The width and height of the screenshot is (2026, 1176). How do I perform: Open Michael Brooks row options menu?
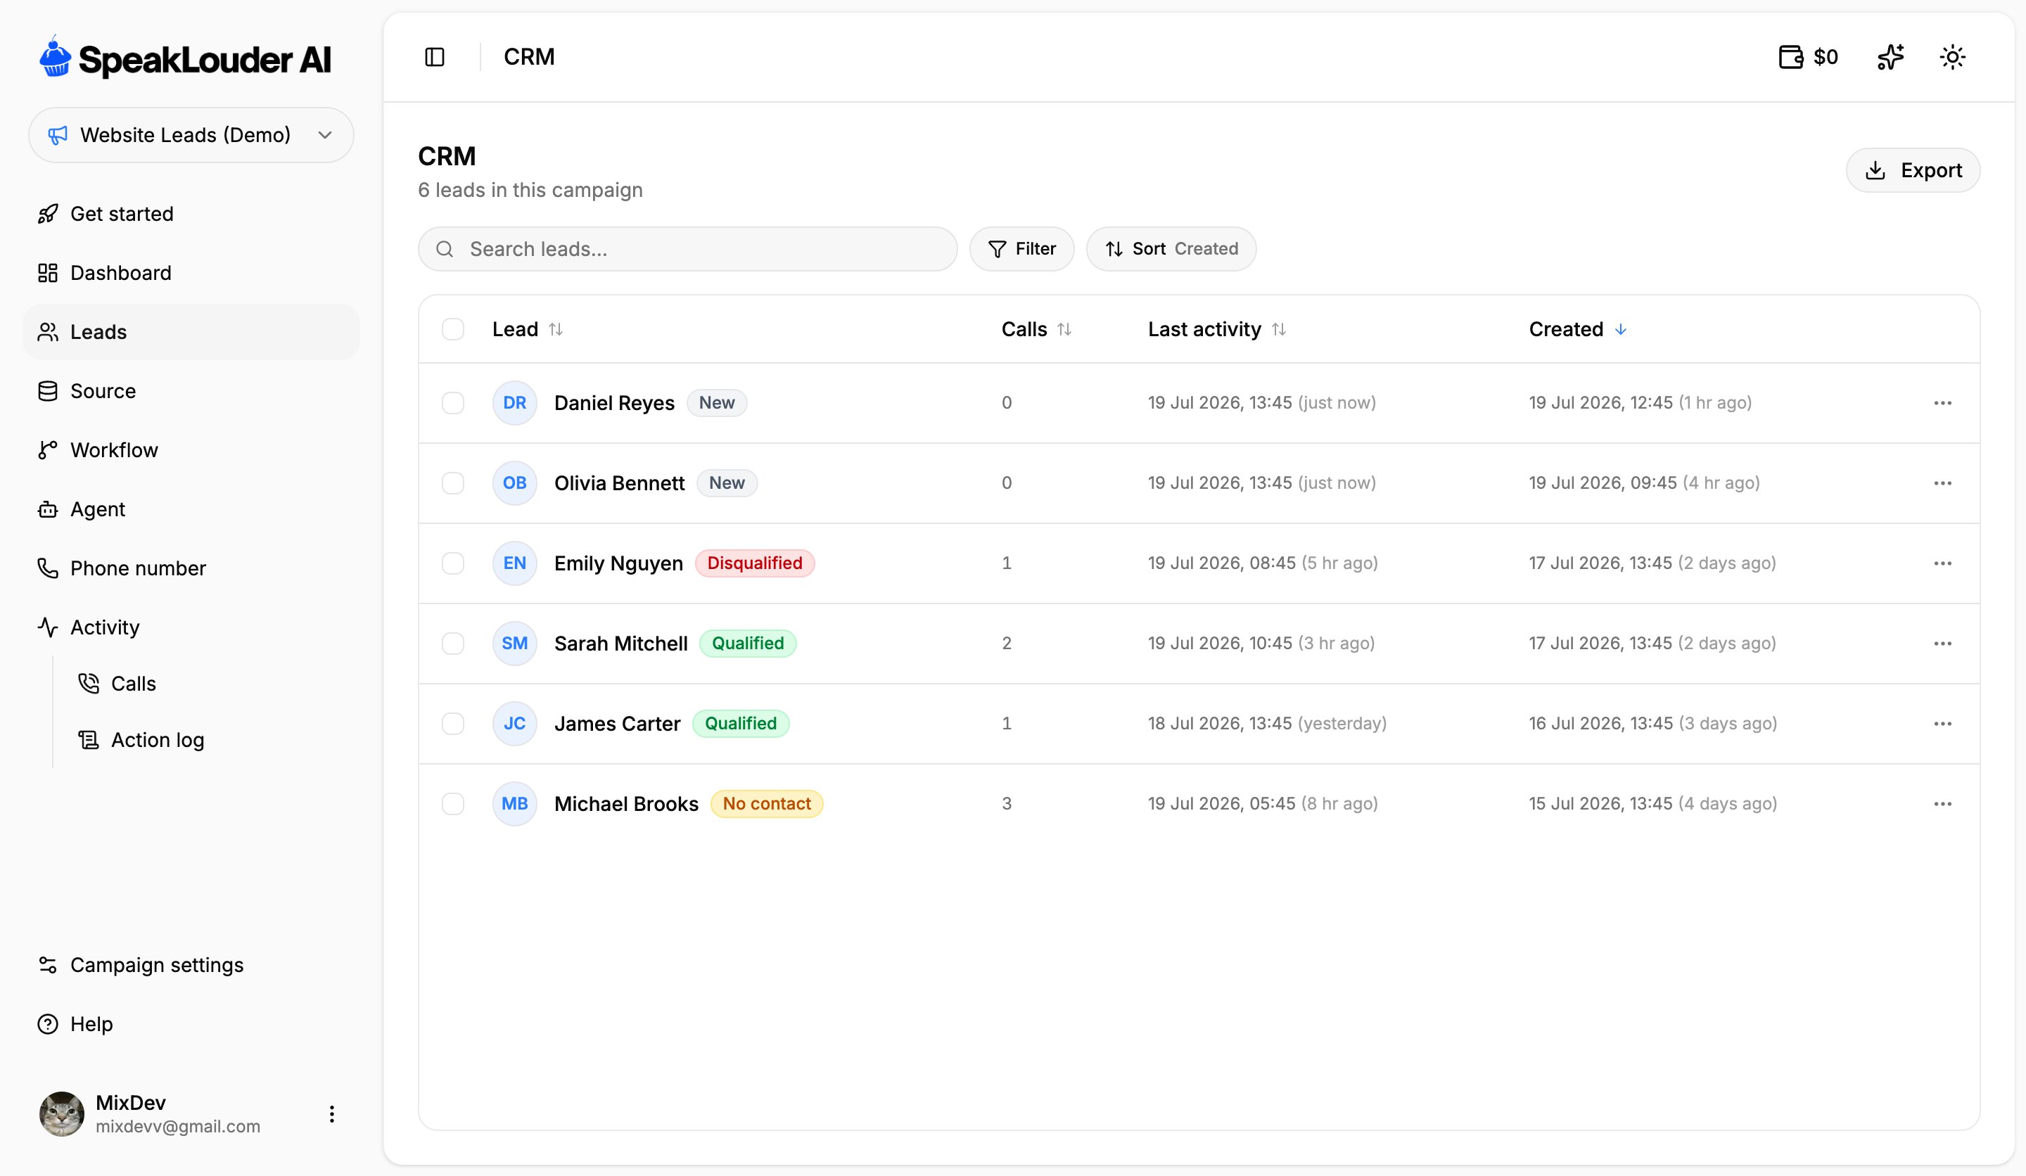[x=1942, y=804]
